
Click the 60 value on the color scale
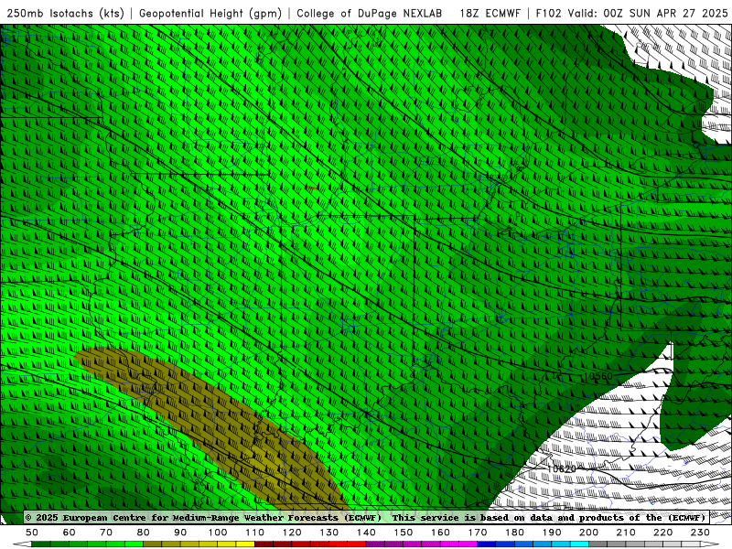[70, 533]
